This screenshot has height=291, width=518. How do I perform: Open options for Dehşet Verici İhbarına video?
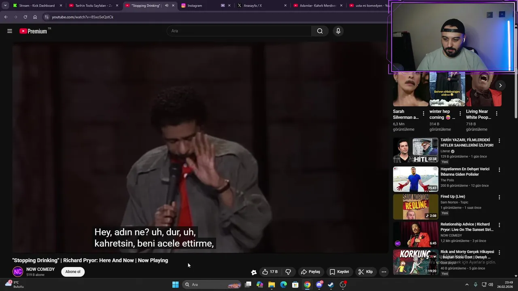(x=499, y=170)
